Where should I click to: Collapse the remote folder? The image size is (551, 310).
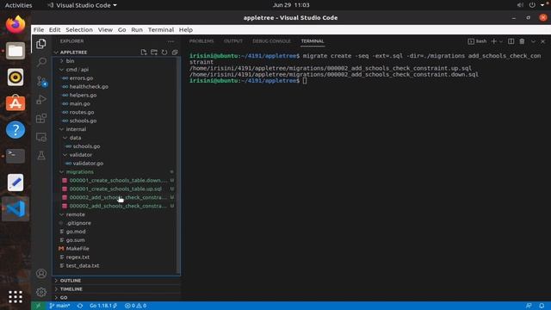(x=75, y=214)
